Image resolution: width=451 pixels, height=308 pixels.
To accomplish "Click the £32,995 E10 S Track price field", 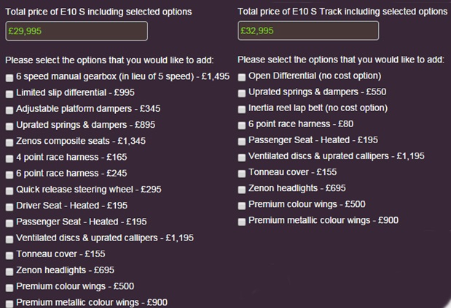I will (x=308, y=31).
